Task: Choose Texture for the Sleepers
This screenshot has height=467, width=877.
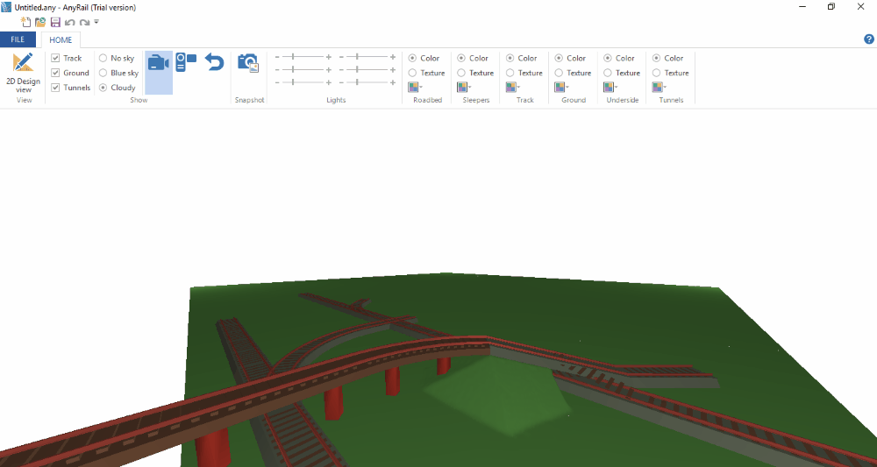Action: click(x=461, y=73)
